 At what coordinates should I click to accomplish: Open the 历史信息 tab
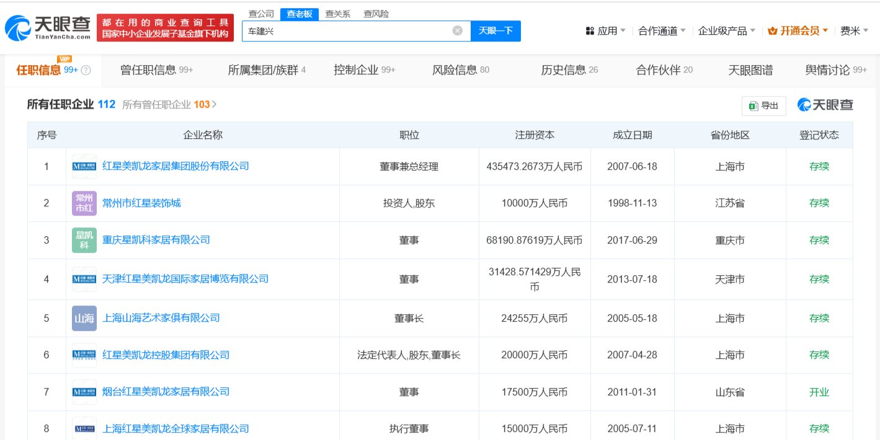pyautogui.click(x=569, y=70)
